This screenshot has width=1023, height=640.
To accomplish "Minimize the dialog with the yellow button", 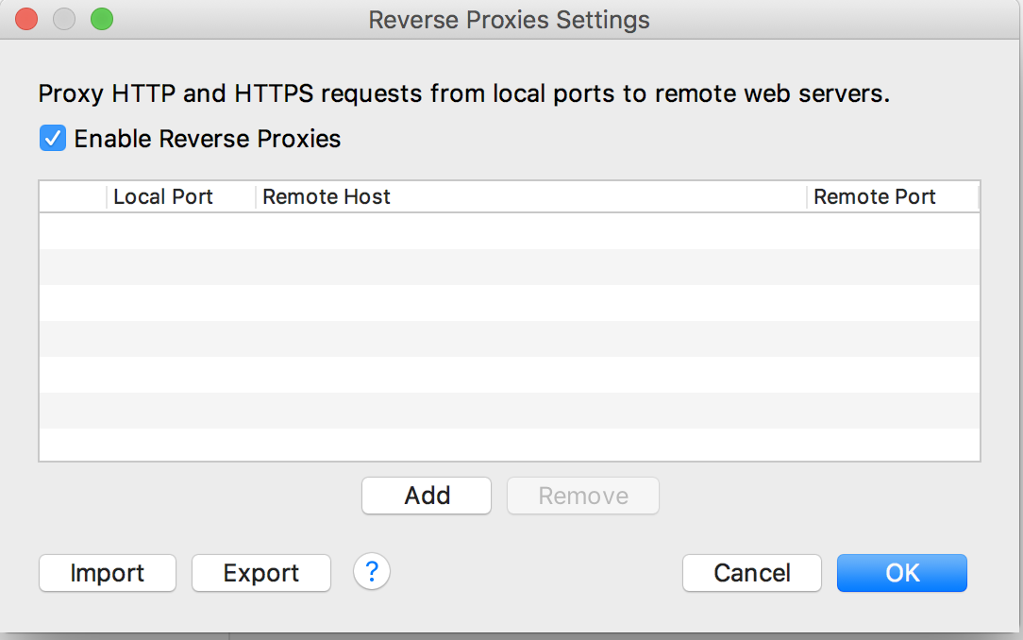I will click(64, 19).
